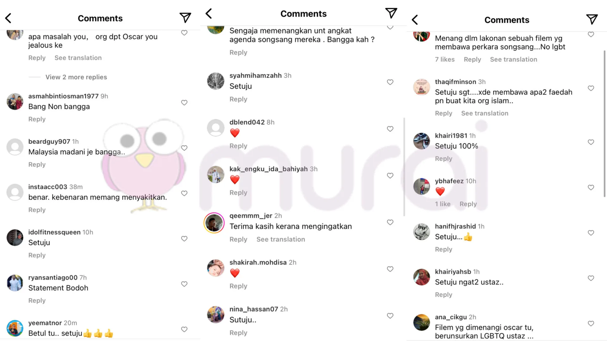Like ryansantiago00's "Statement Bodoh" comment
This screenshot has height=341, width=607.
coord(184,284)
